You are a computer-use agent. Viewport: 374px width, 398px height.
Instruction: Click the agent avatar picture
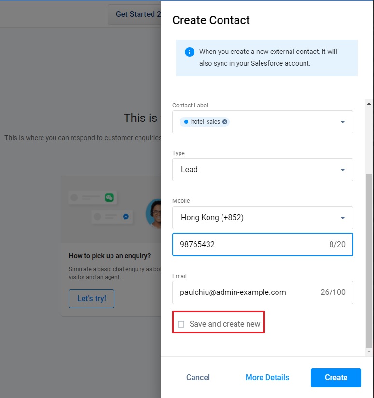coord(154,212)
